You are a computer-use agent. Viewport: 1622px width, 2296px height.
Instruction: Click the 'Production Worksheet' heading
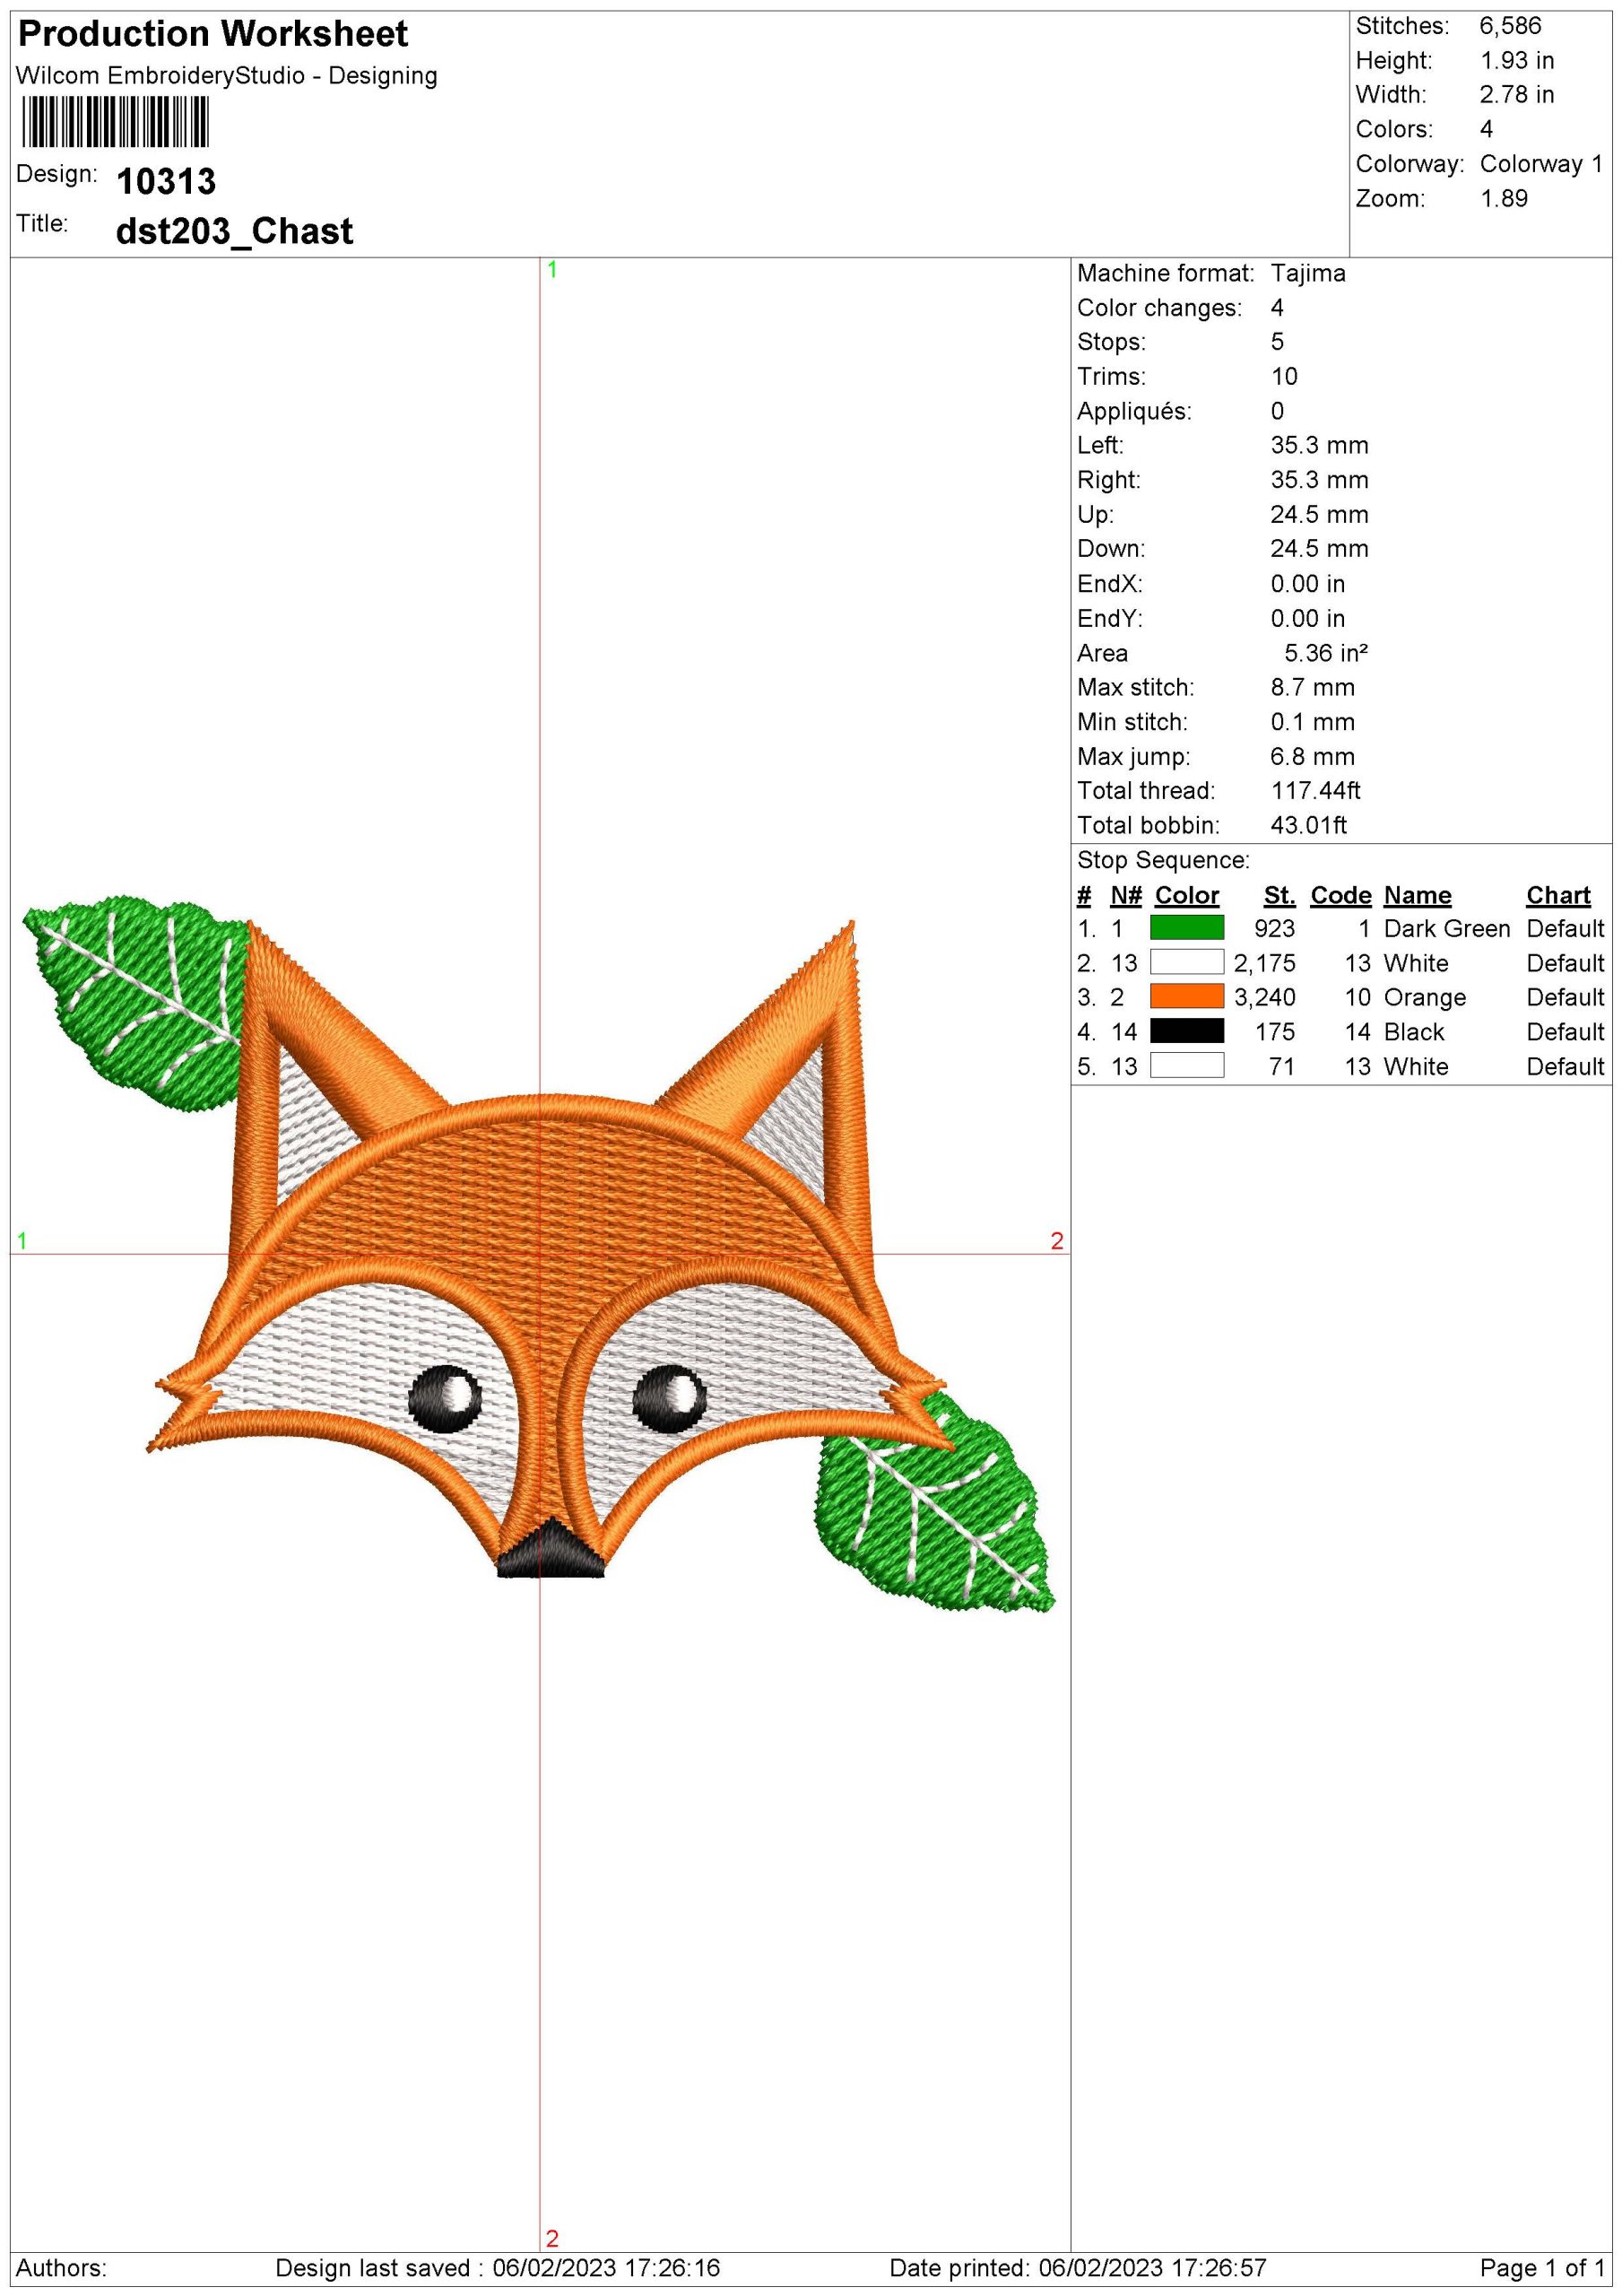[213, 34]
